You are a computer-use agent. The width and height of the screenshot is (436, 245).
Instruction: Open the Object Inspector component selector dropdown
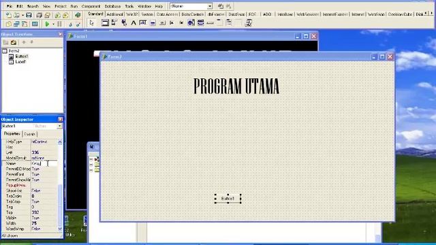click(59, 126)
